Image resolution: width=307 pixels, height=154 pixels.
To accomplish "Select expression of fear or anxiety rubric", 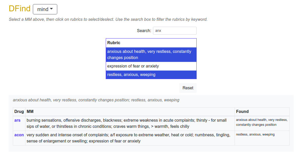I will (151, 66).
